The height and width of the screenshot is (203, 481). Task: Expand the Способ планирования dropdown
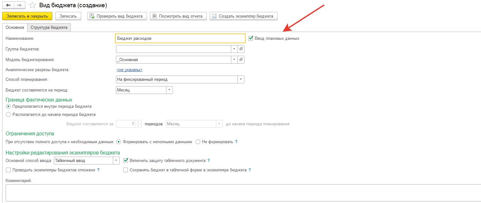pyautogui.click(x=241, y=80)
